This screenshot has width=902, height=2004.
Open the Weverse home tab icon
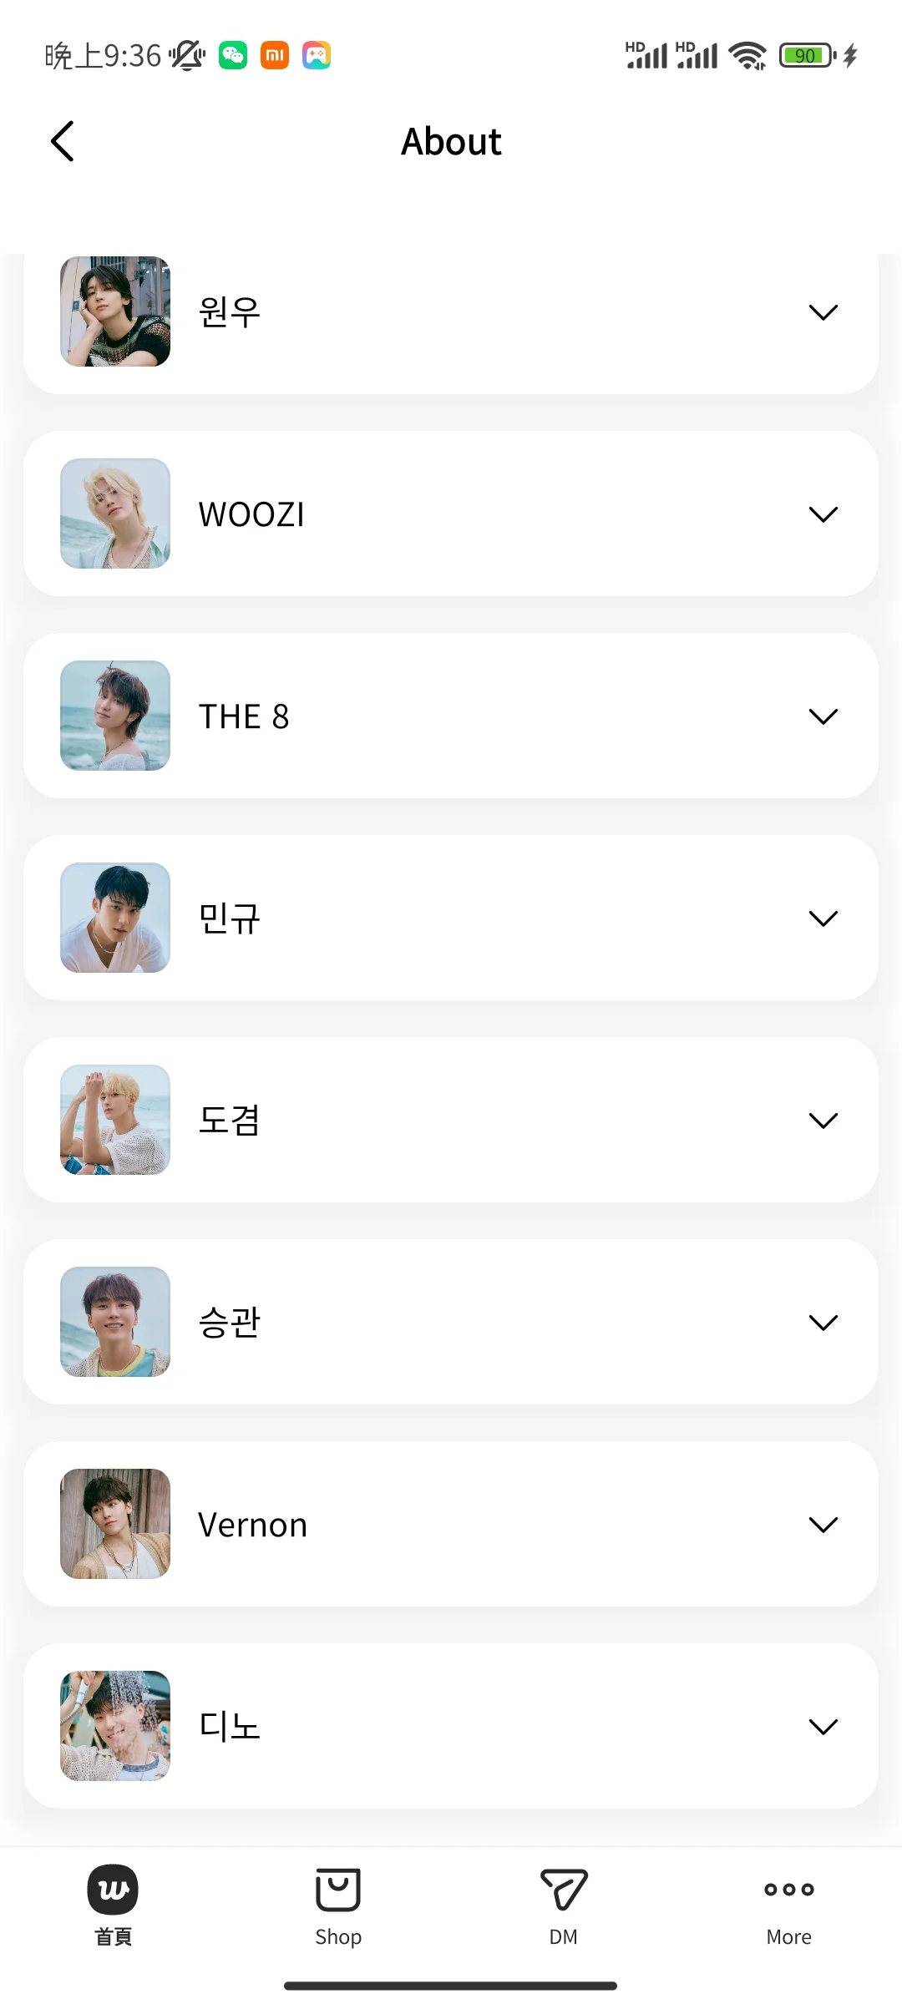click(x=113, y=1889)
